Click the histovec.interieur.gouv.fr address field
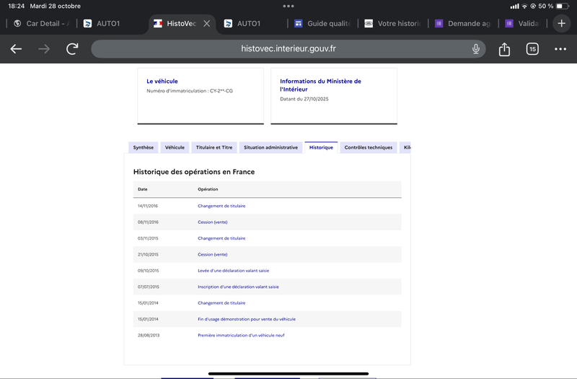This screenshot has width=577, height=379. click(x=288, y=49)
